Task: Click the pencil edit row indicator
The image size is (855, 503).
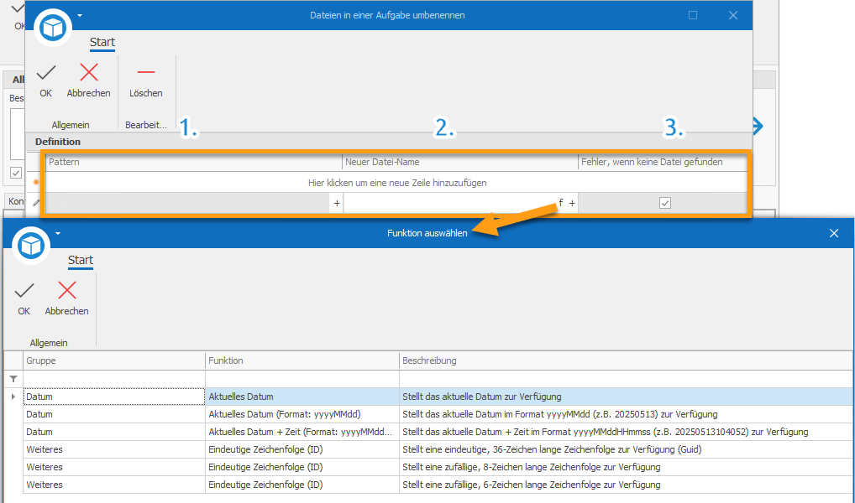Action: (36, 203)
